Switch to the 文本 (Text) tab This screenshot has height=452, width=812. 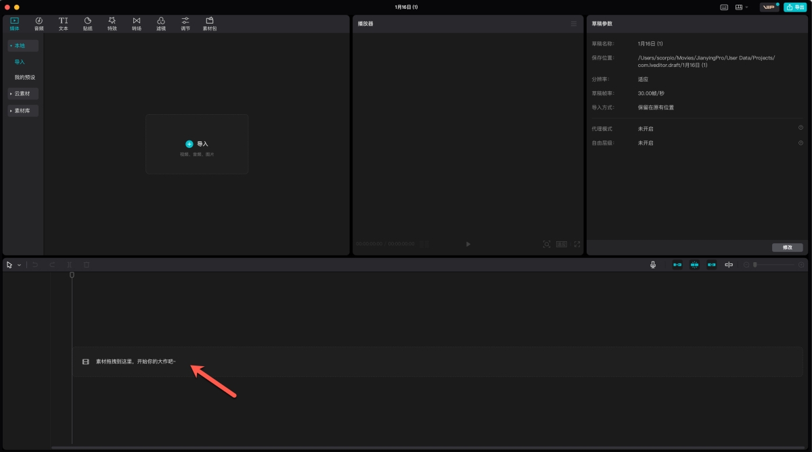click(63, 24)
